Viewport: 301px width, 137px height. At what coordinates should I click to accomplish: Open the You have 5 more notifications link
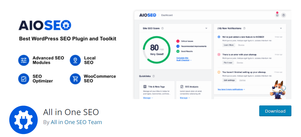[x=231, y=90]
